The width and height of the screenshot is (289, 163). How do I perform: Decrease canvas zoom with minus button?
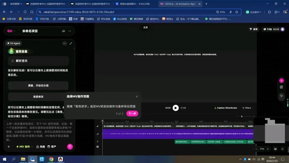tap(256, 149)
